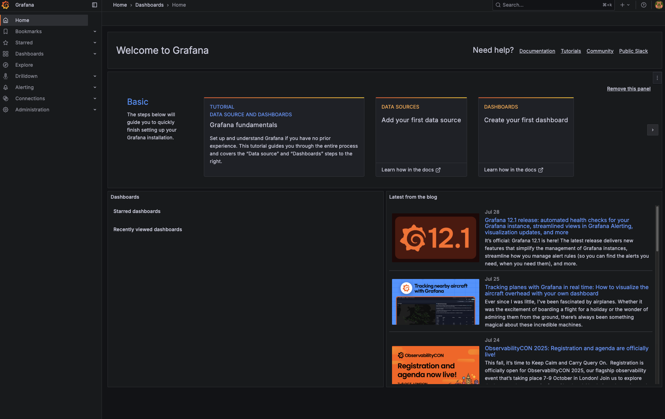The image size is (665, 419).
Task: Open the Grafana 12.1 release article title
Action: click(559, 226)
